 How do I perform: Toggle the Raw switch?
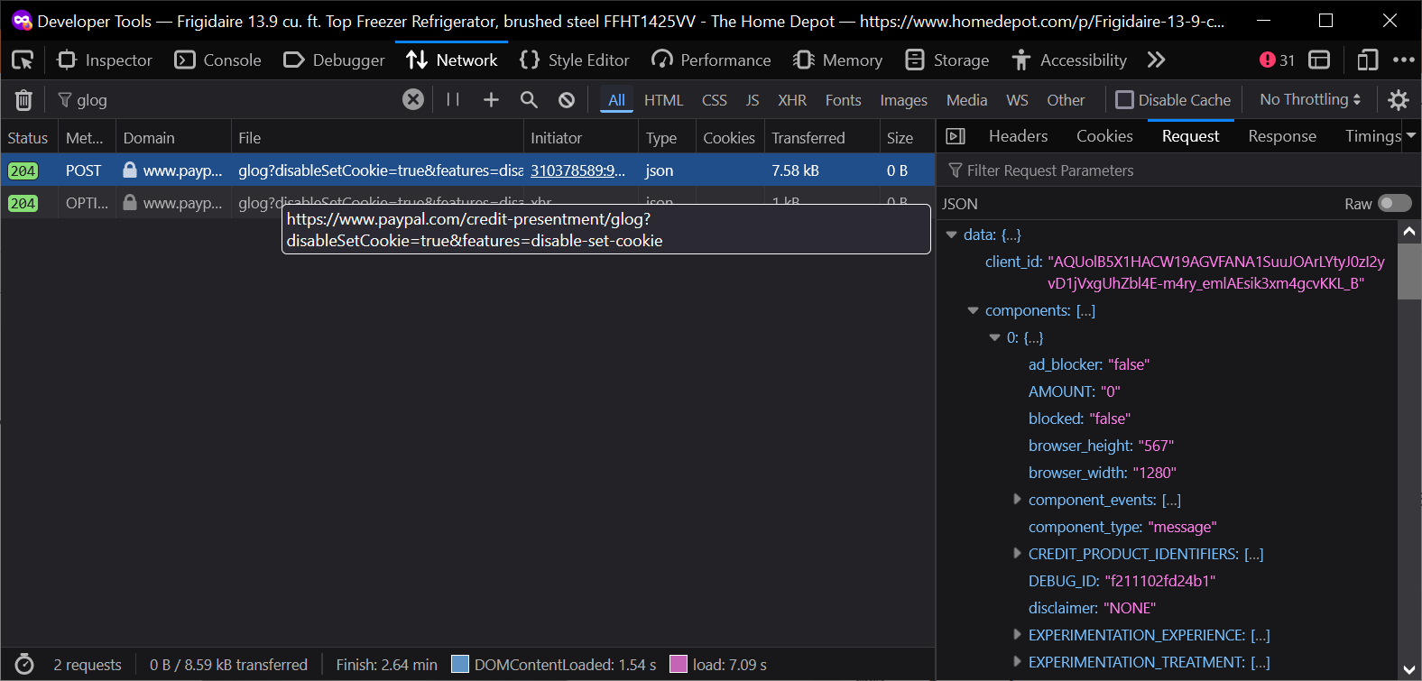(x=1394, y=203)
